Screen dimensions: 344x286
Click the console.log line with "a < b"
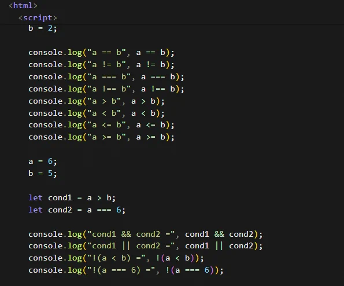(x=97, y=113)
